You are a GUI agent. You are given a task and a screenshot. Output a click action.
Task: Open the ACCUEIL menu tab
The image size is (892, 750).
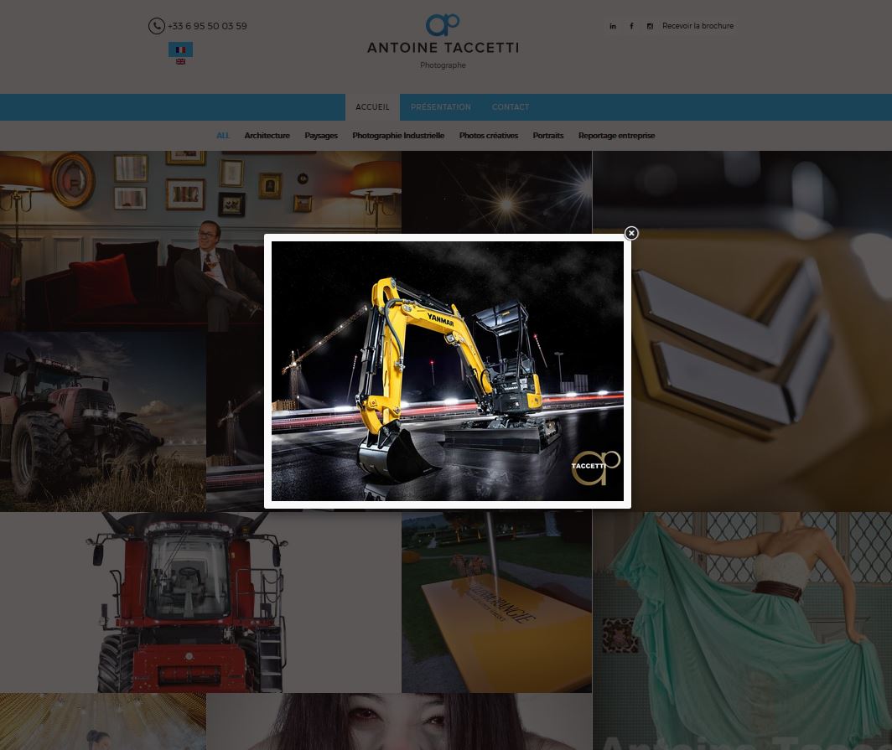click(372, 107)
